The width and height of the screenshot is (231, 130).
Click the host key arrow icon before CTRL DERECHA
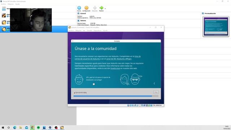151,105
